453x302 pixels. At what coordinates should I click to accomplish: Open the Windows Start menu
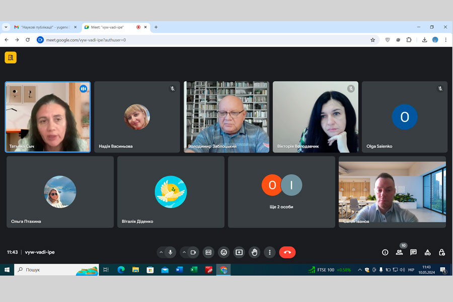tap(7, 270)
